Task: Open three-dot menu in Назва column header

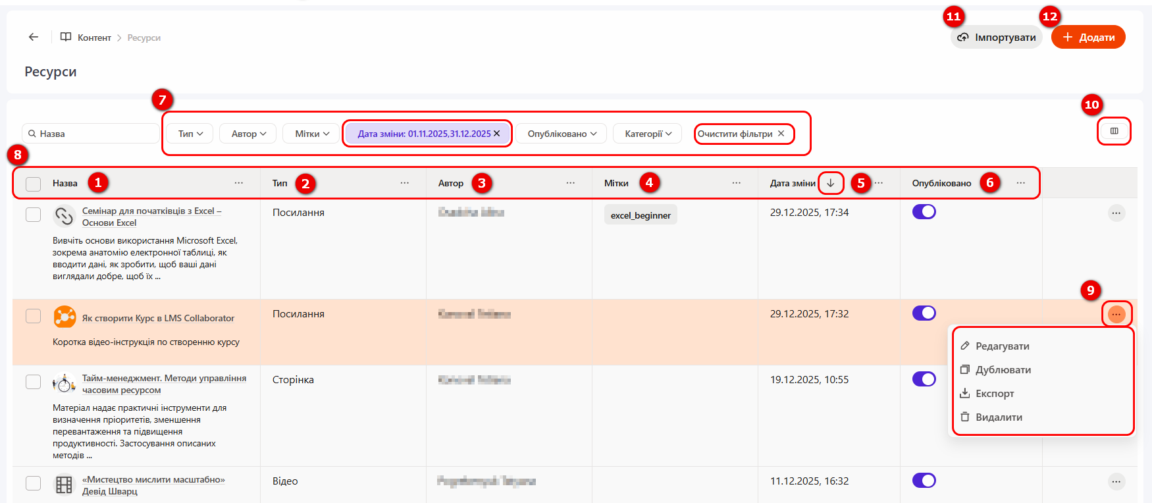Action: pos(239,183)
